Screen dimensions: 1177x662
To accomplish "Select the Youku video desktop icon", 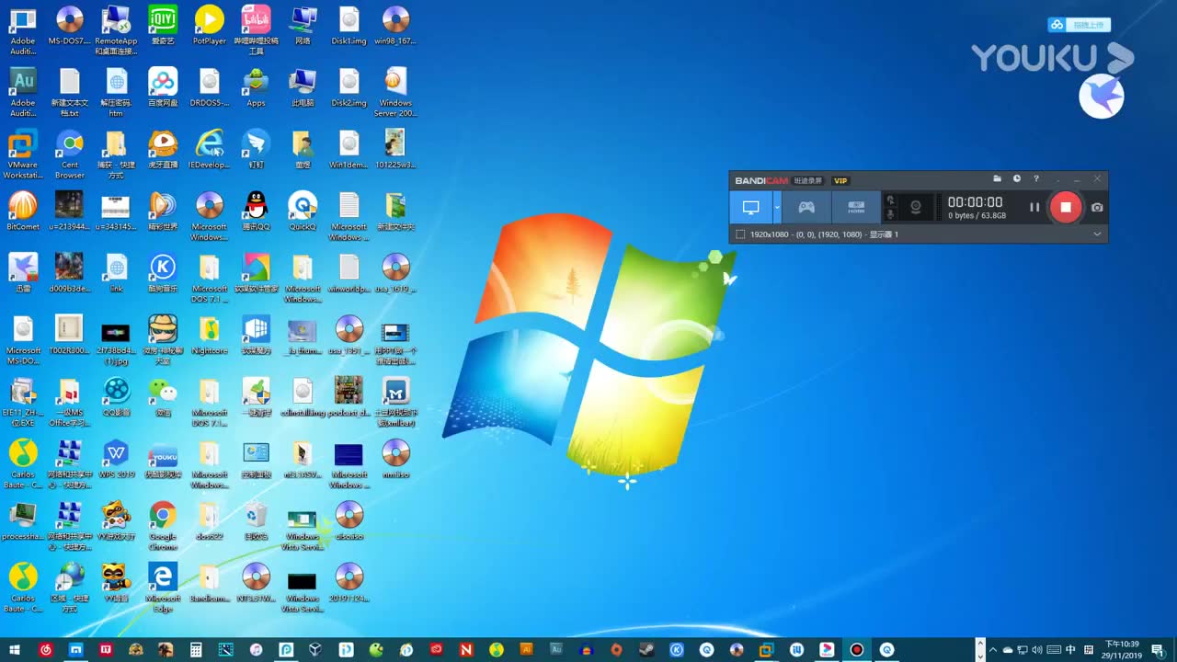I will [x=163, y=460].
